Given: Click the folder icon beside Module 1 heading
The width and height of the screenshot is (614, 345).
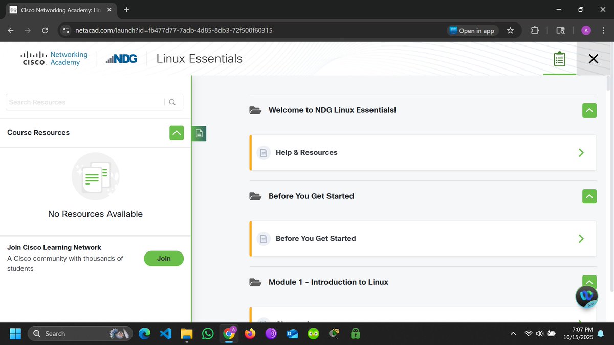Looking at the screenshot, I should pyautogui.click(x=255, y=282).
